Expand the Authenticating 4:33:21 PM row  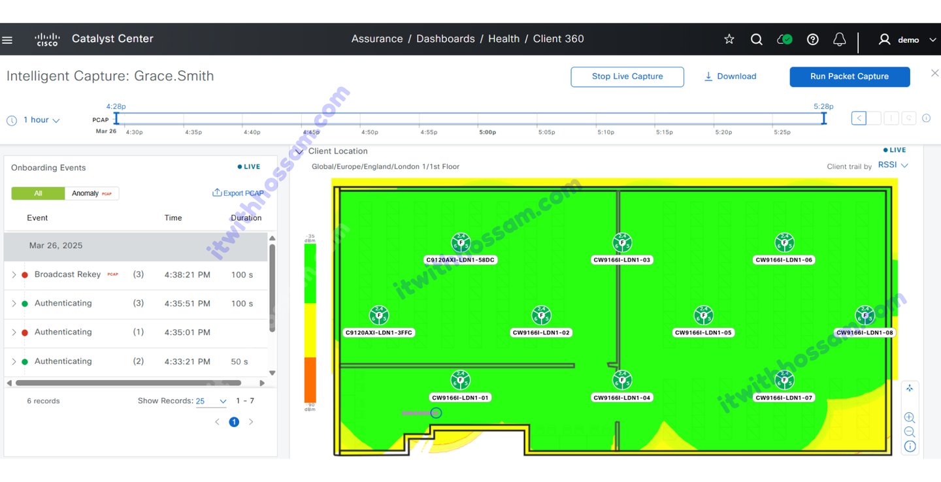point(13,362)
